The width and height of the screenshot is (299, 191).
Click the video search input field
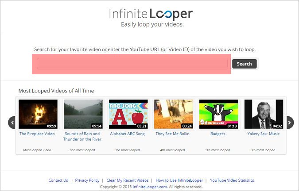132,64
